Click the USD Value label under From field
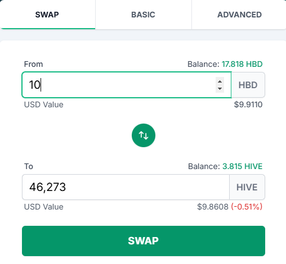Screen dimensions: 286x264 [44, 104]
